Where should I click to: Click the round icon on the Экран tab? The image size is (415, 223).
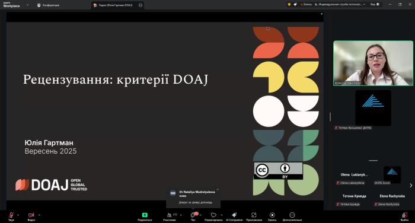coord(141,5)
